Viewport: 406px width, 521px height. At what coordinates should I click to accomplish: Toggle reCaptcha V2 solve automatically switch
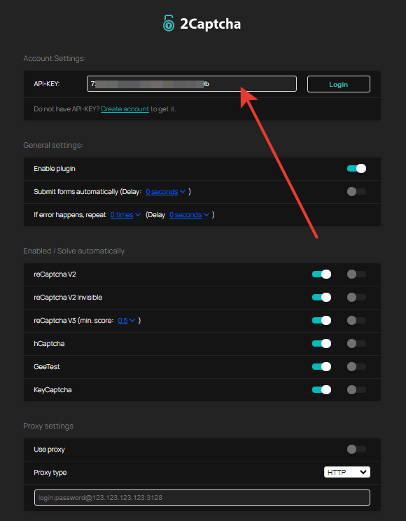coord(356,274)
